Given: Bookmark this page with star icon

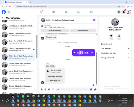Looking at the screenshot, I should 122,7.
